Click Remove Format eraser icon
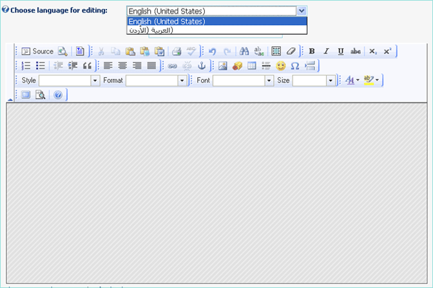The image size is (433, 288). pyautogui.click(x=291, y=52)
